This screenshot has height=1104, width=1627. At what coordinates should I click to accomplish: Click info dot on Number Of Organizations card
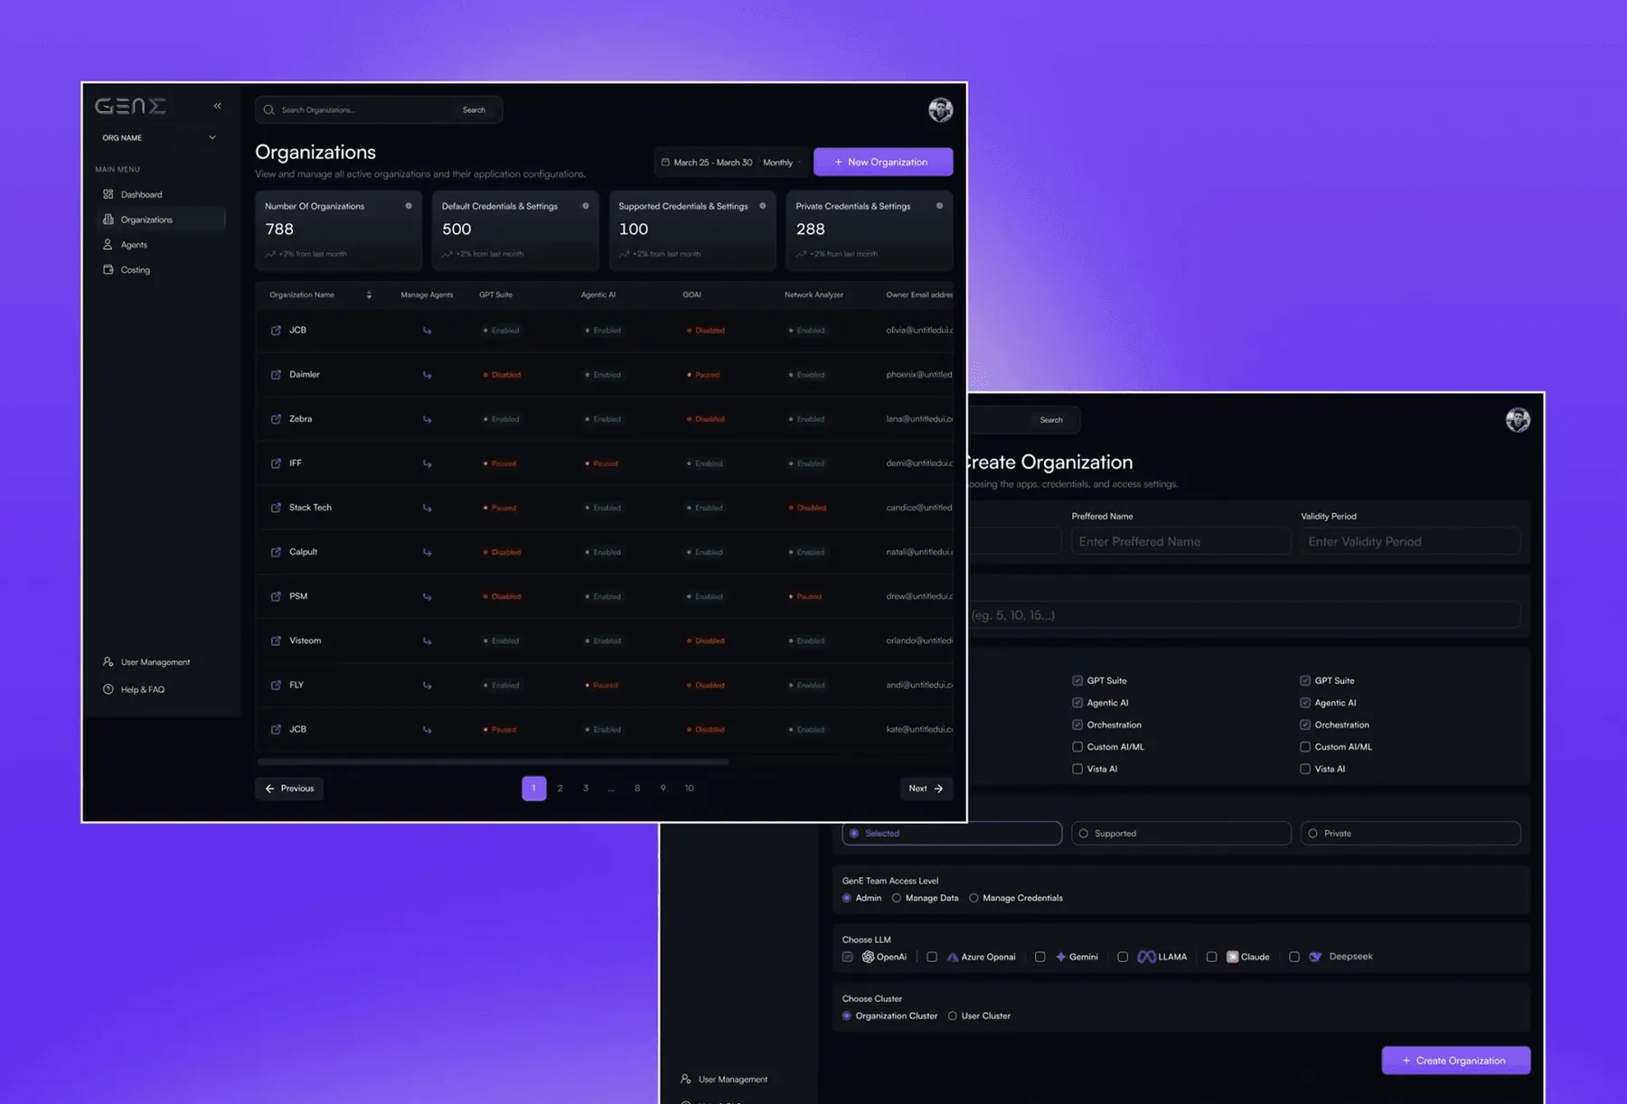[409, 206]
